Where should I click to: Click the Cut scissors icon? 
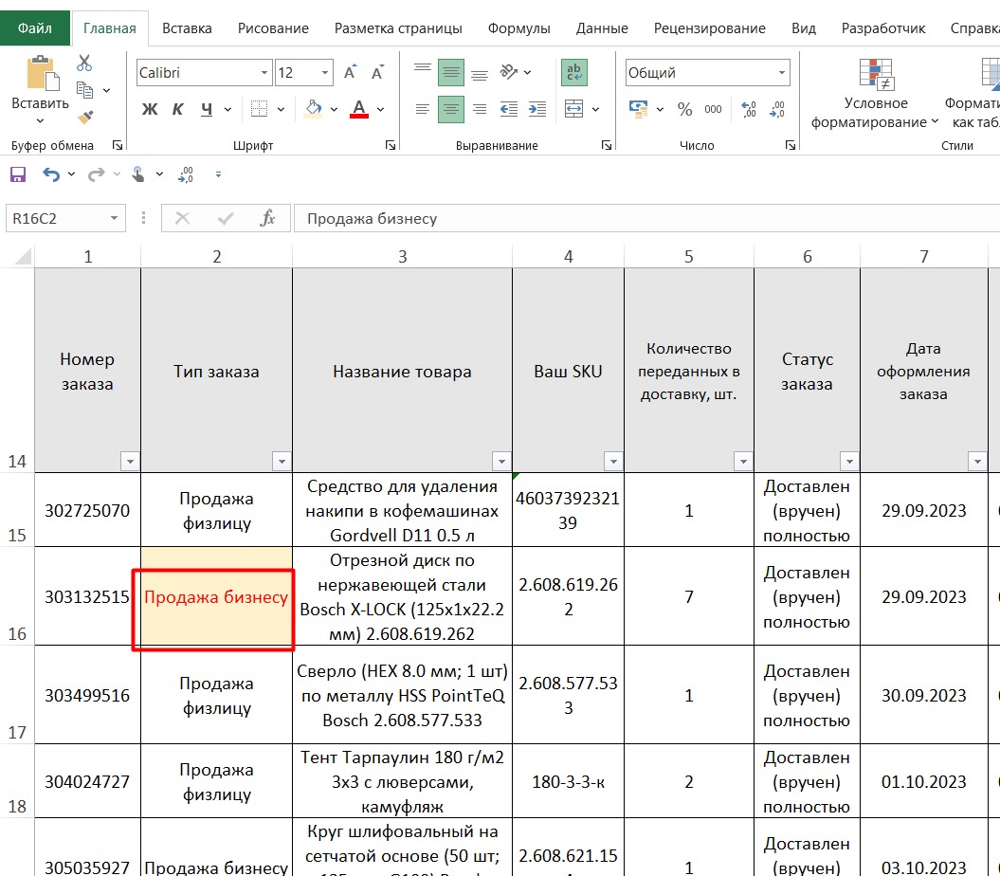pos(84,64)
